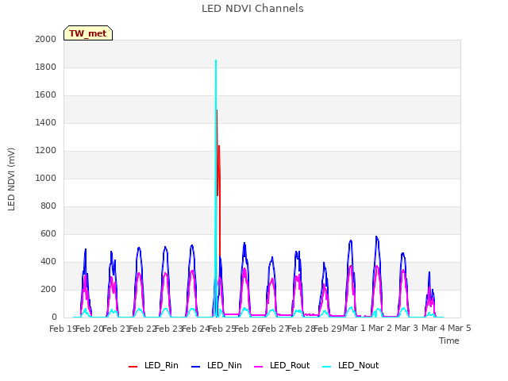Click the x-axis date label Mar 1
508x381 pixels.
pos(354,328)
